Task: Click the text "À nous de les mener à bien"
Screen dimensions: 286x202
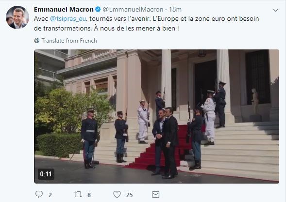Action: [135, 29]
